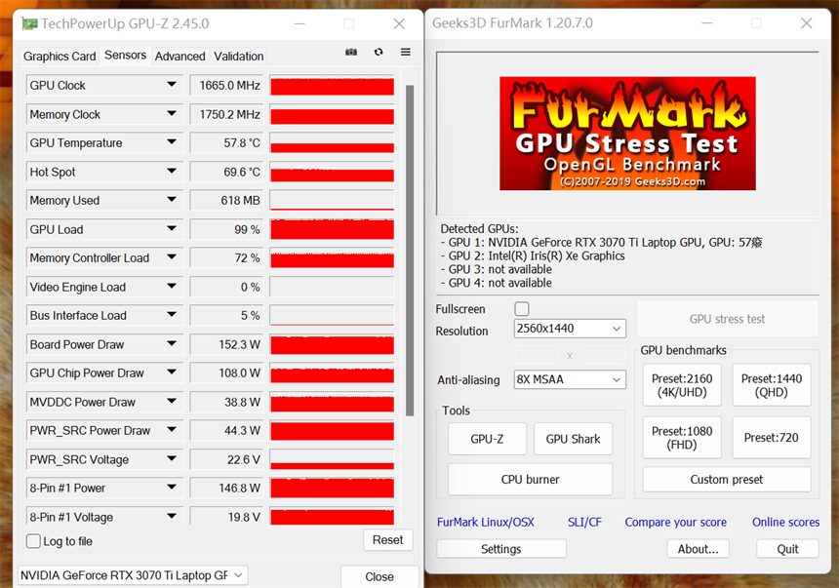Screen dimensions: 839x588
Task: Open the Memory Clock sensor dropdown
Action: 172,113
